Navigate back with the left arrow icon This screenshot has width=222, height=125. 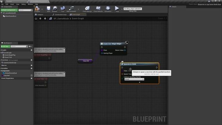pos(40,18)
